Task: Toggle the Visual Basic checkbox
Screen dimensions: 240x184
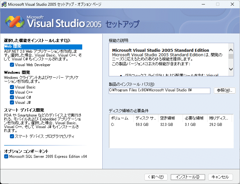Action: click(12, 87)
